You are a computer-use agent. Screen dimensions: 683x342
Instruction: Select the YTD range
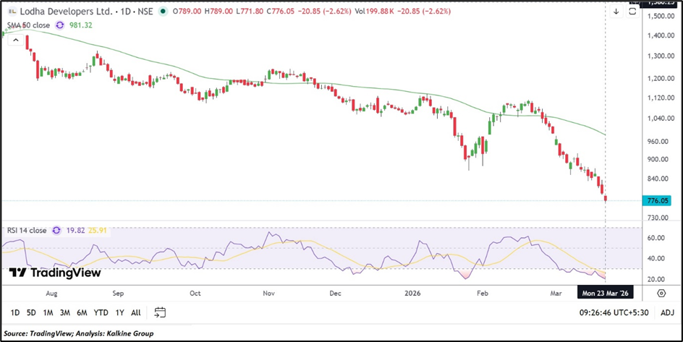coord(101,312)
